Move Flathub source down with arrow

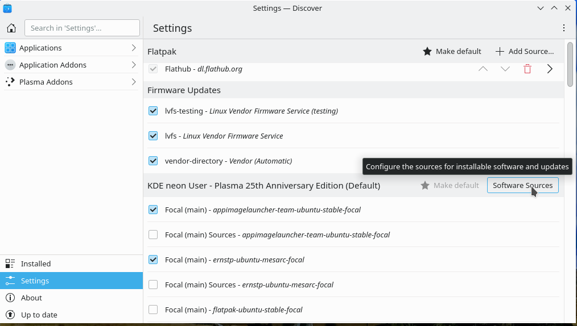pyautogui.click(x=505, y=69)
